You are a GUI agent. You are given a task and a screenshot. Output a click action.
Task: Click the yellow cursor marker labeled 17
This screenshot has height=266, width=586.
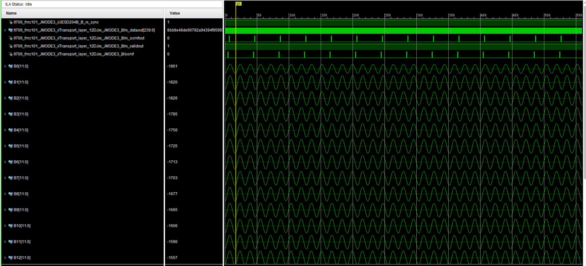239,4
